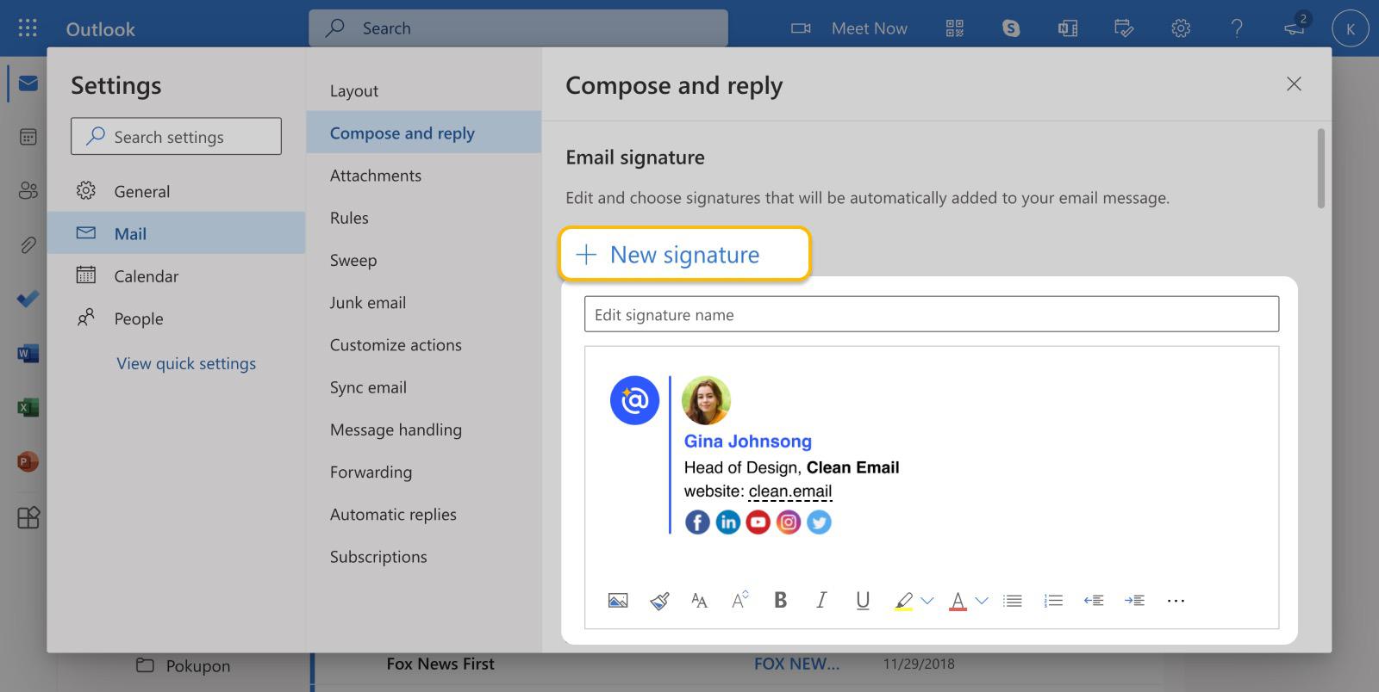The width and height of the screenshot is (1379, 692).
Task: Click the insert picture icon in signature toolbar
Action: point(618,601)
